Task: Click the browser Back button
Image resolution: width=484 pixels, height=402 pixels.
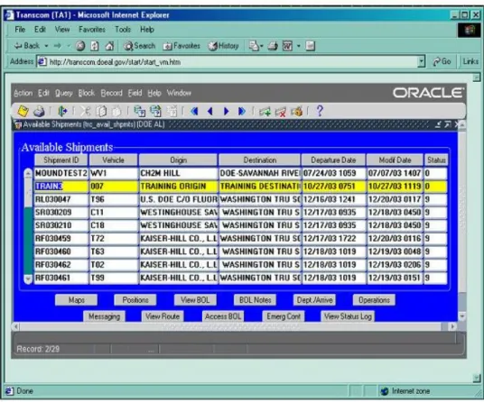Action: 27,46
